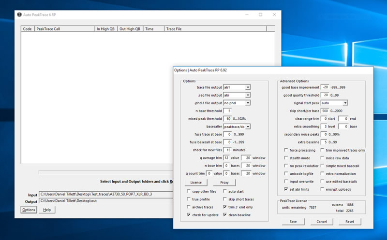The image size is (387, 240).
Task: Edit the check for new files minutes field
Action: click(x=227, y=150)
